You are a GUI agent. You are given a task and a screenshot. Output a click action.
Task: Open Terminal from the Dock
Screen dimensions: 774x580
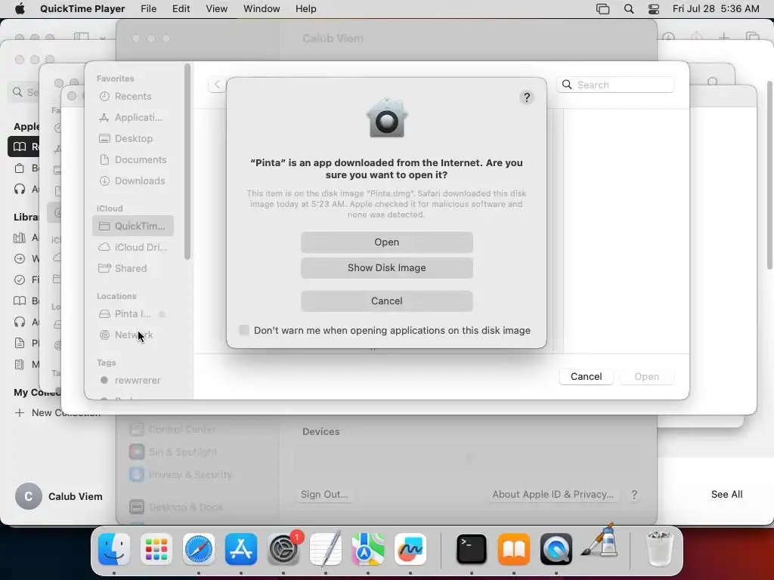(472, 549)
